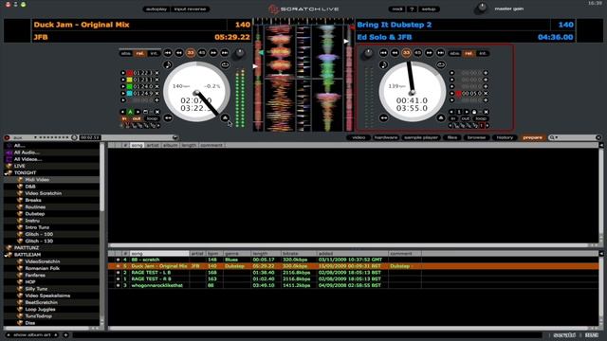The width and height of the screenshot is (607, 341).
Task: Click the record button in the recording bar
Action: coord(7,137)
